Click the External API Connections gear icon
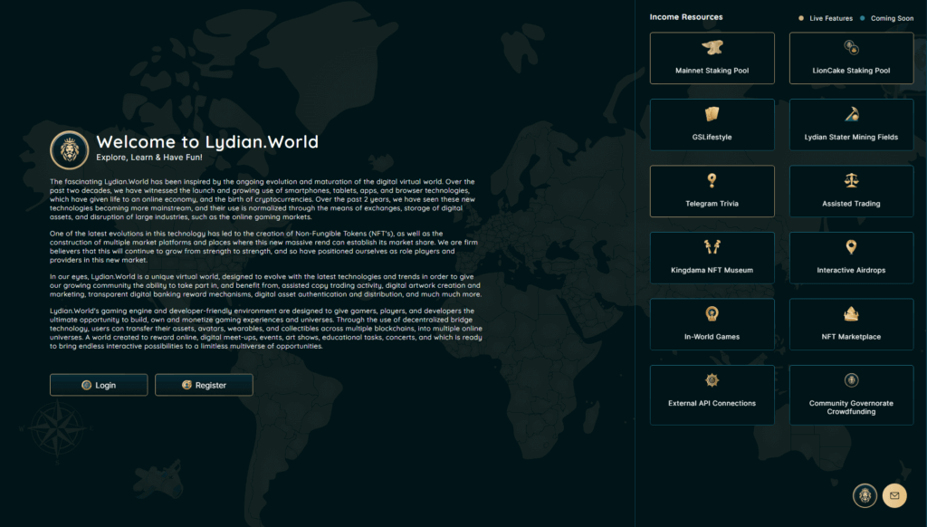Image resolution: width=927 pixels, height=527 pixels. pos(712,380)
